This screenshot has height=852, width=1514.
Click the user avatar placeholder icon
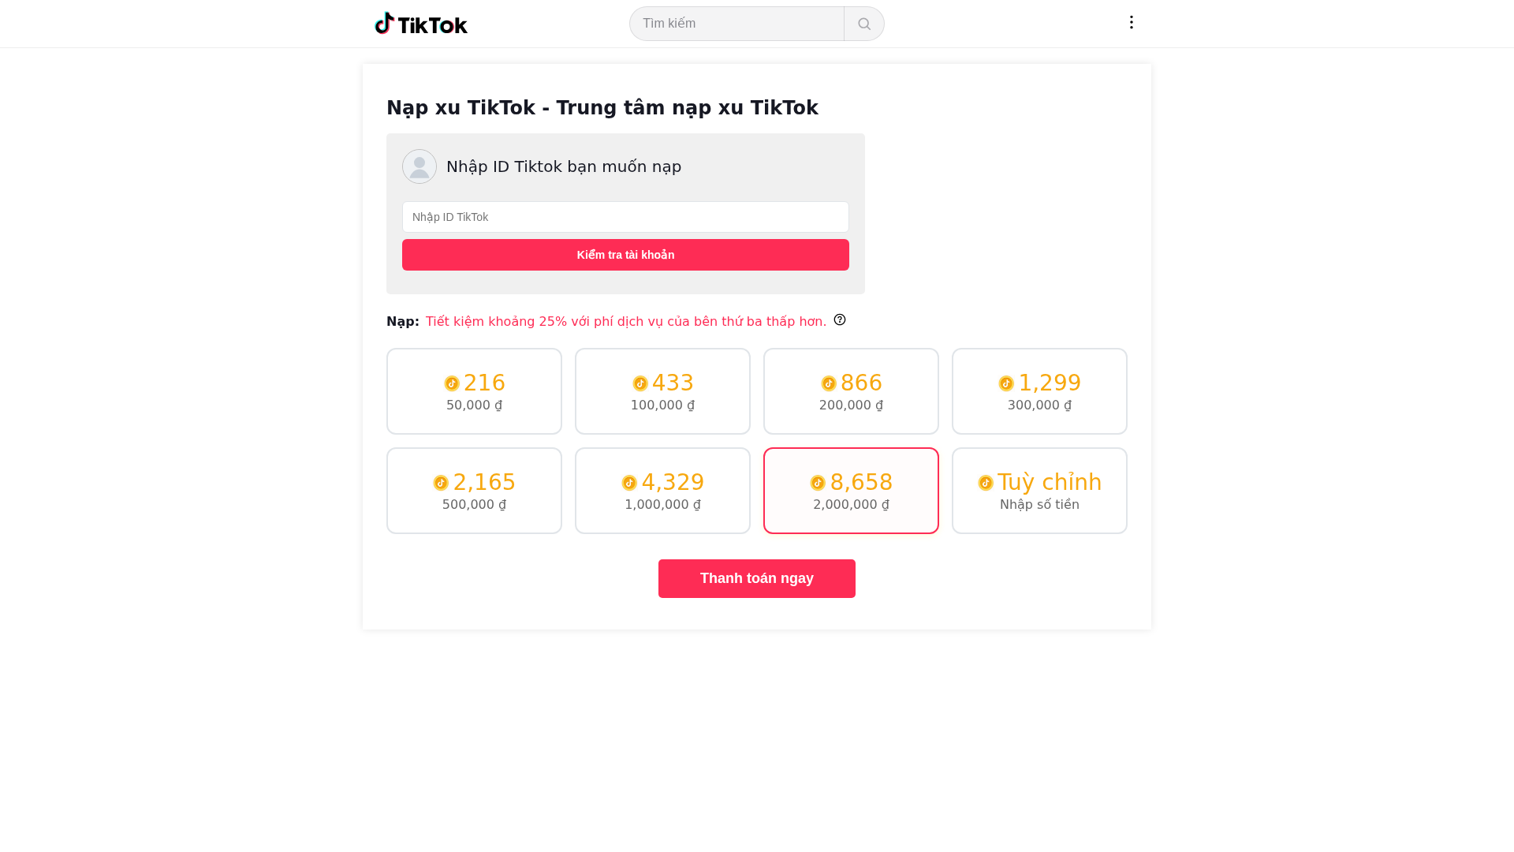(x=420, y=166)
